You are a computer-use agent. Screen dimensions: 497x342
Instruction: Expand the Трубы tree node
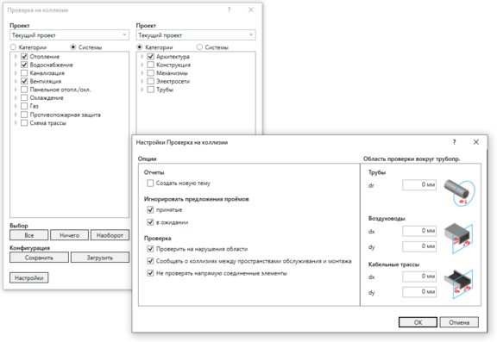pyautogui.click(x=142, y=90)
